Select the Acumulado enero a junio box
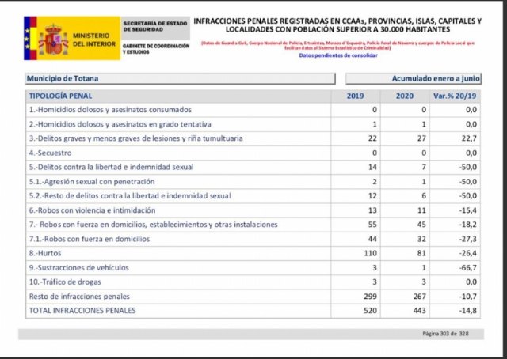The width and height of the screenshot is (507, 359). point(413,79)
